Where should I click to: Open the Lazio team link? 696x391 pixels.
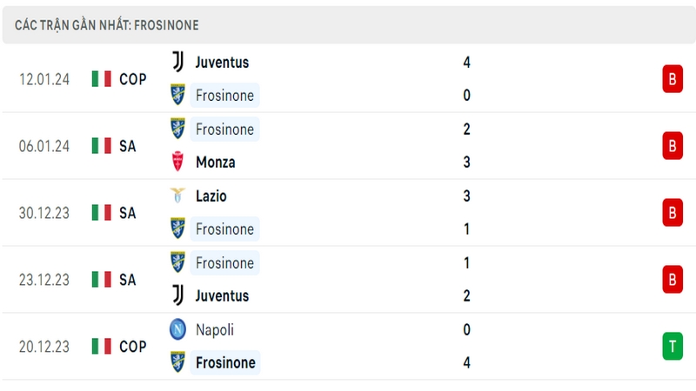[211, 196]
